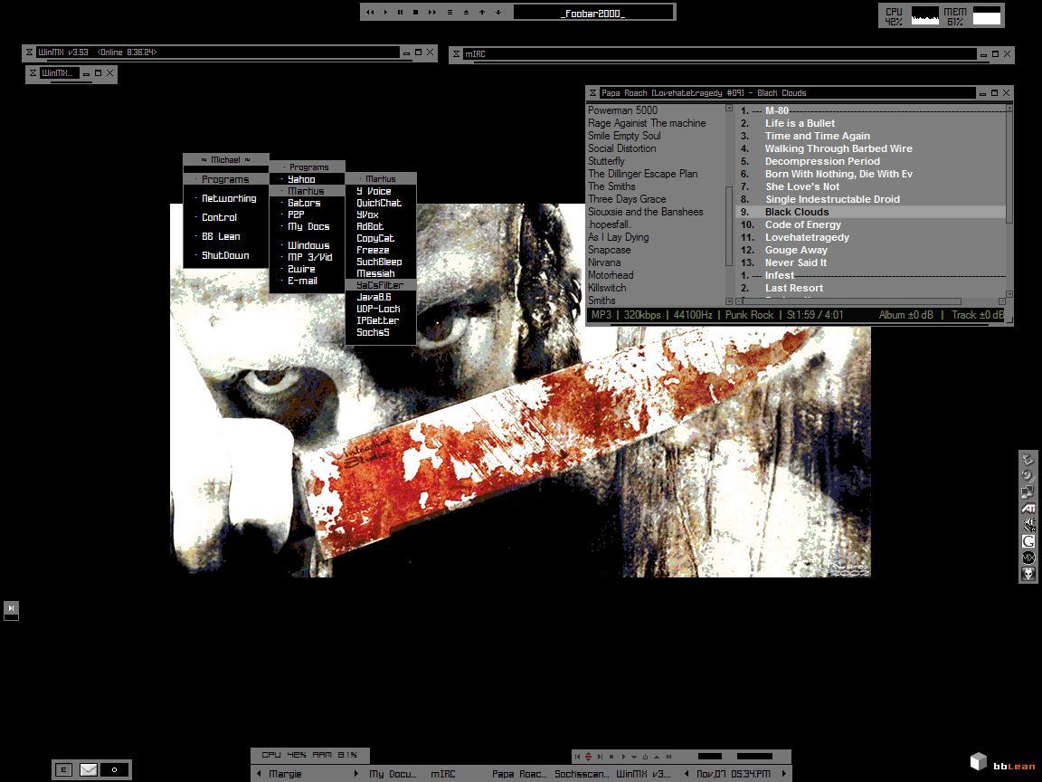Launch Socks5 from the Markus menu
The height and width of the screenshot is (782, 1042).
click(381, 332)
